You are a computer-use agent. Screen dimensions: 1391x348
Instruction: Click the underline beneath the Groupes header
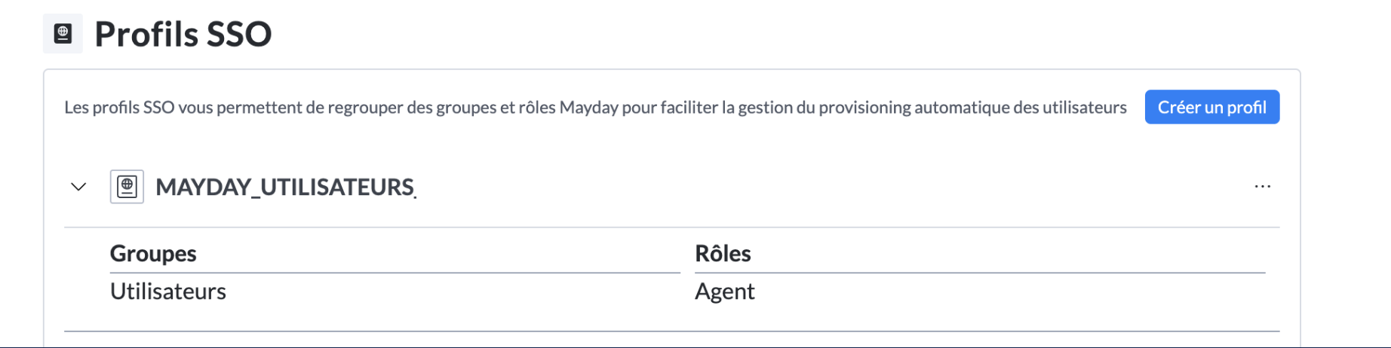tap(395, 273)
